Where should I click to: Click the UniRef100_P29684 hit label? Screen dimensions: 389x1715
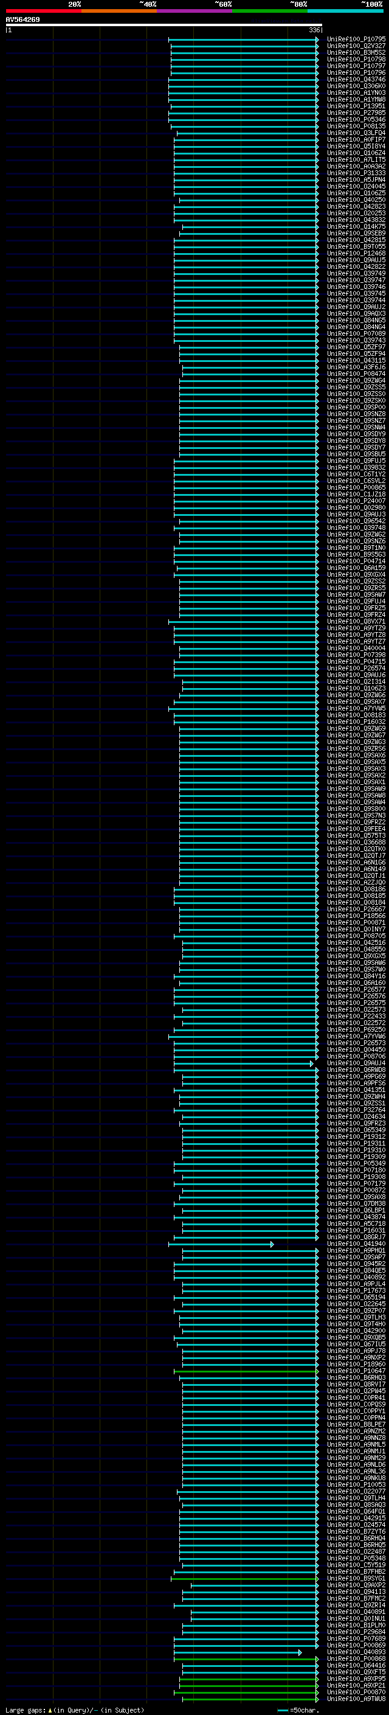coord(356,1631)
